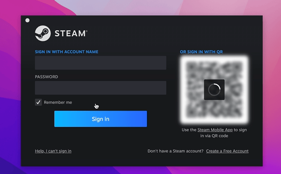Click the "Don't have a Steam account?" text
This screenshot has height=174, width=281.
pyautogui.click(x=175, y=151)
